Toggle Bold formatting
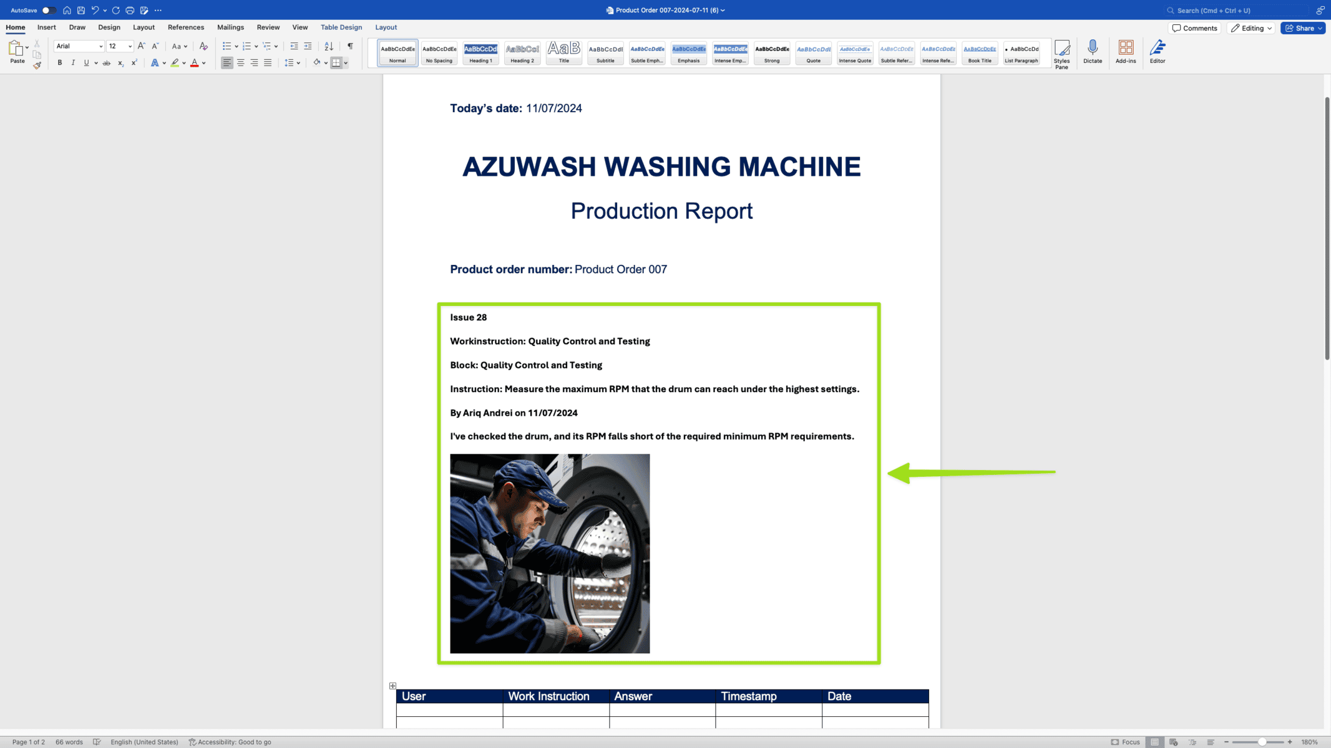 click(x=60, y=63)
